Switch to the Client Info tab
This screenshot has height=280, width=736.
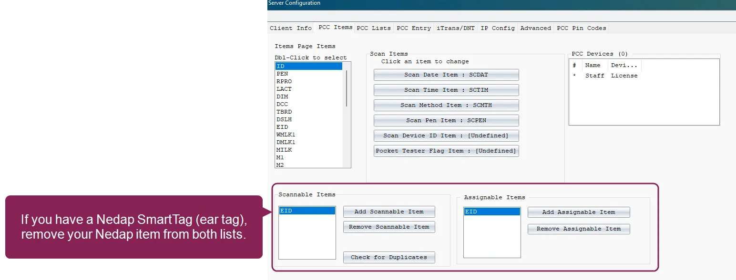[x=291, y=28]
